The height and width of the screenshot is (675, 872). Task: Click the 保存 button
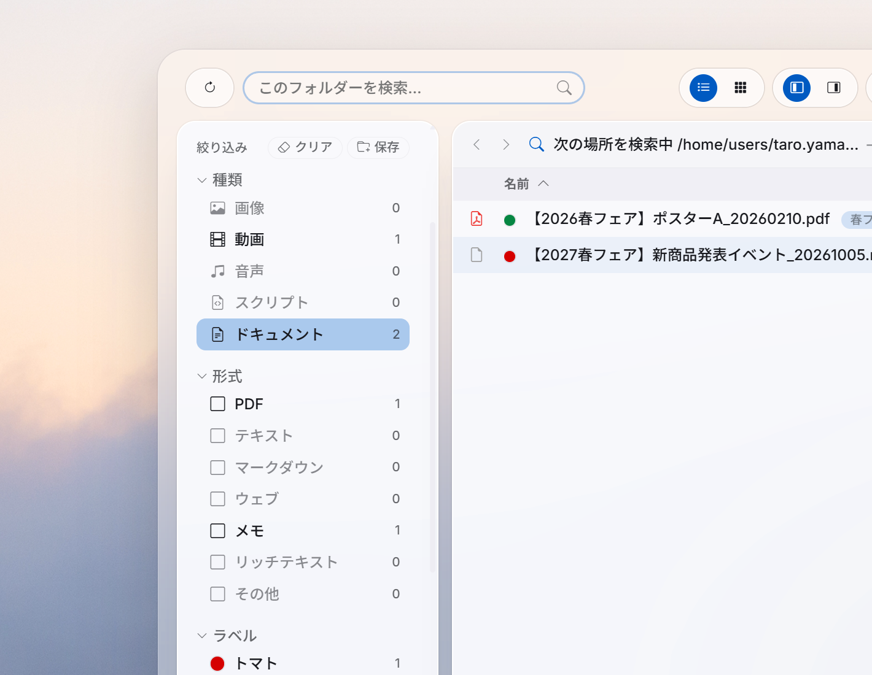click(378, 147)
